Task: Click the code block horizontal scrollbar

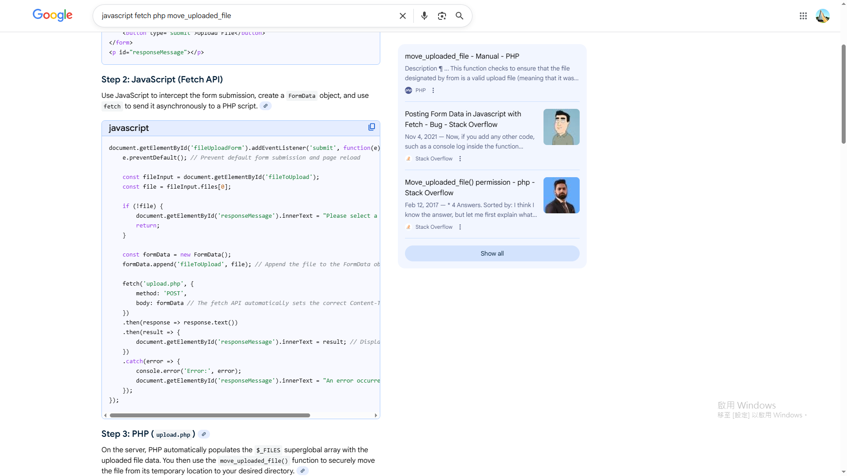Action: [210, 415]
